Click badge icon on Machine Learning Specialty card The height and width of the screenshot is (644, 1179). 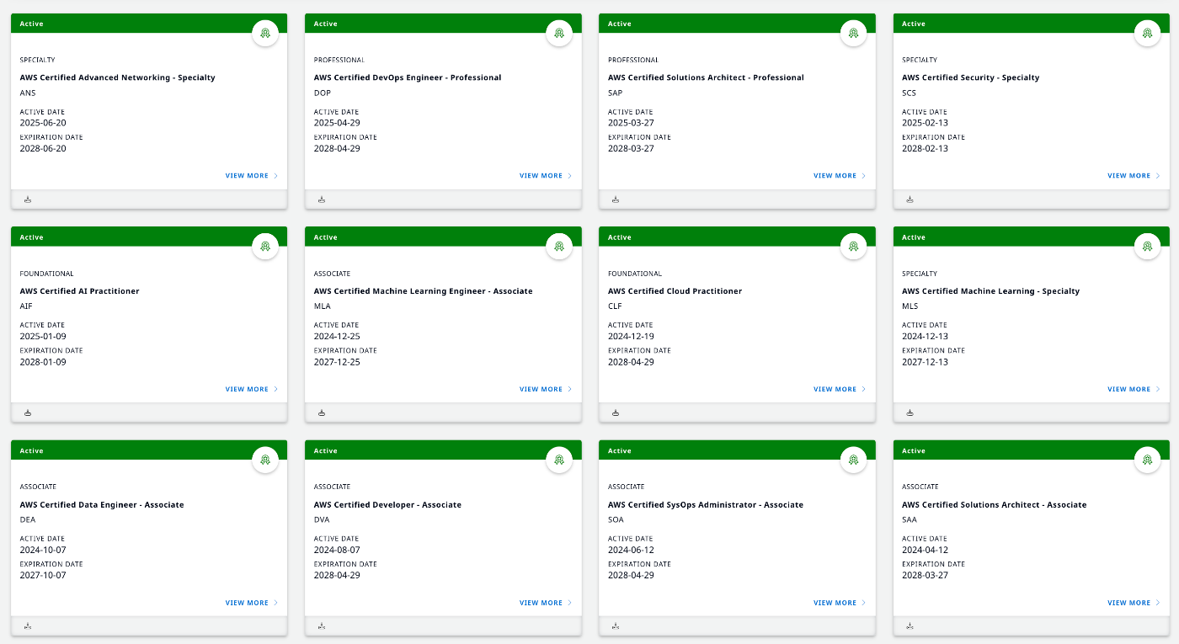pyautogui.click(x=1147, y=247)
